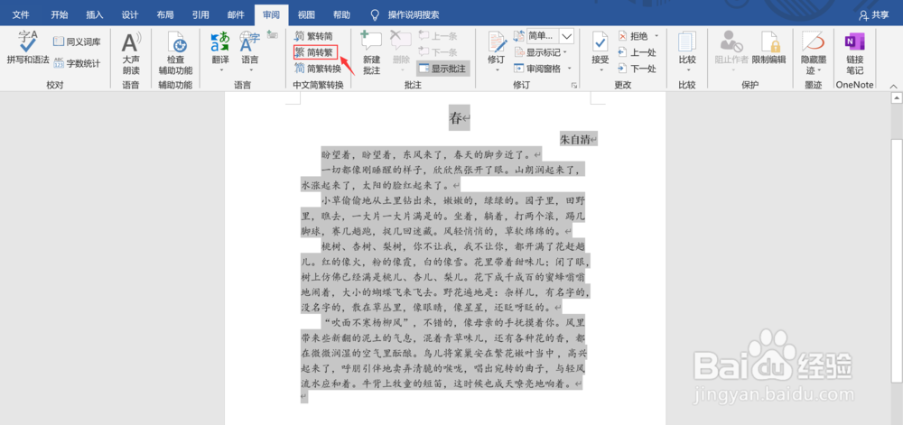Viewport: 903px width, 425px height.
Task: Toggle 修订 track changes
Action: click(497, 46)
